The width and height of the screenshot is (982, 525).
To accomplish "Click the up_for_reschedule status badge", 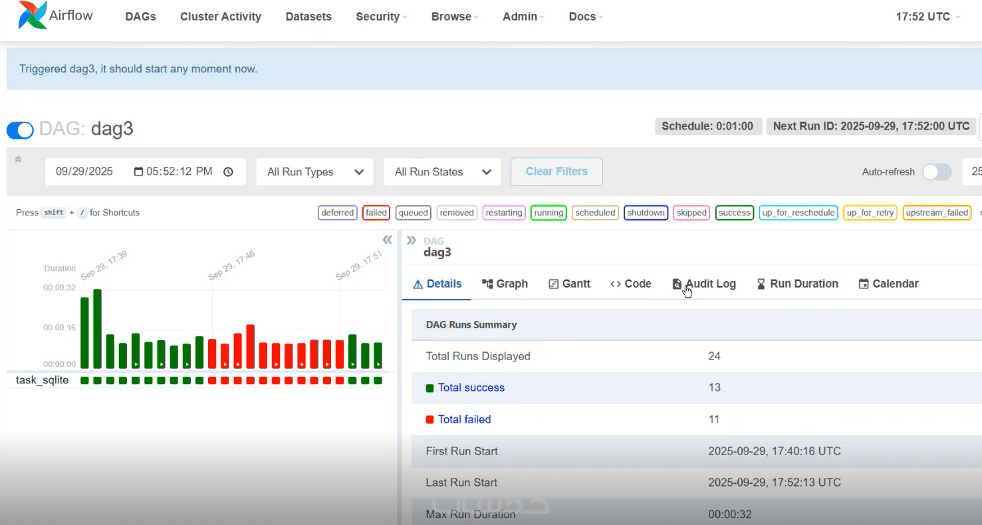I will [798, 213].
